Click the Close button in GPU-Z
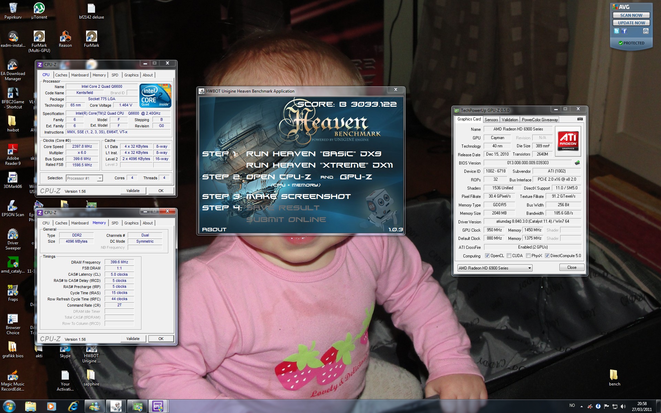 (572, 267)
